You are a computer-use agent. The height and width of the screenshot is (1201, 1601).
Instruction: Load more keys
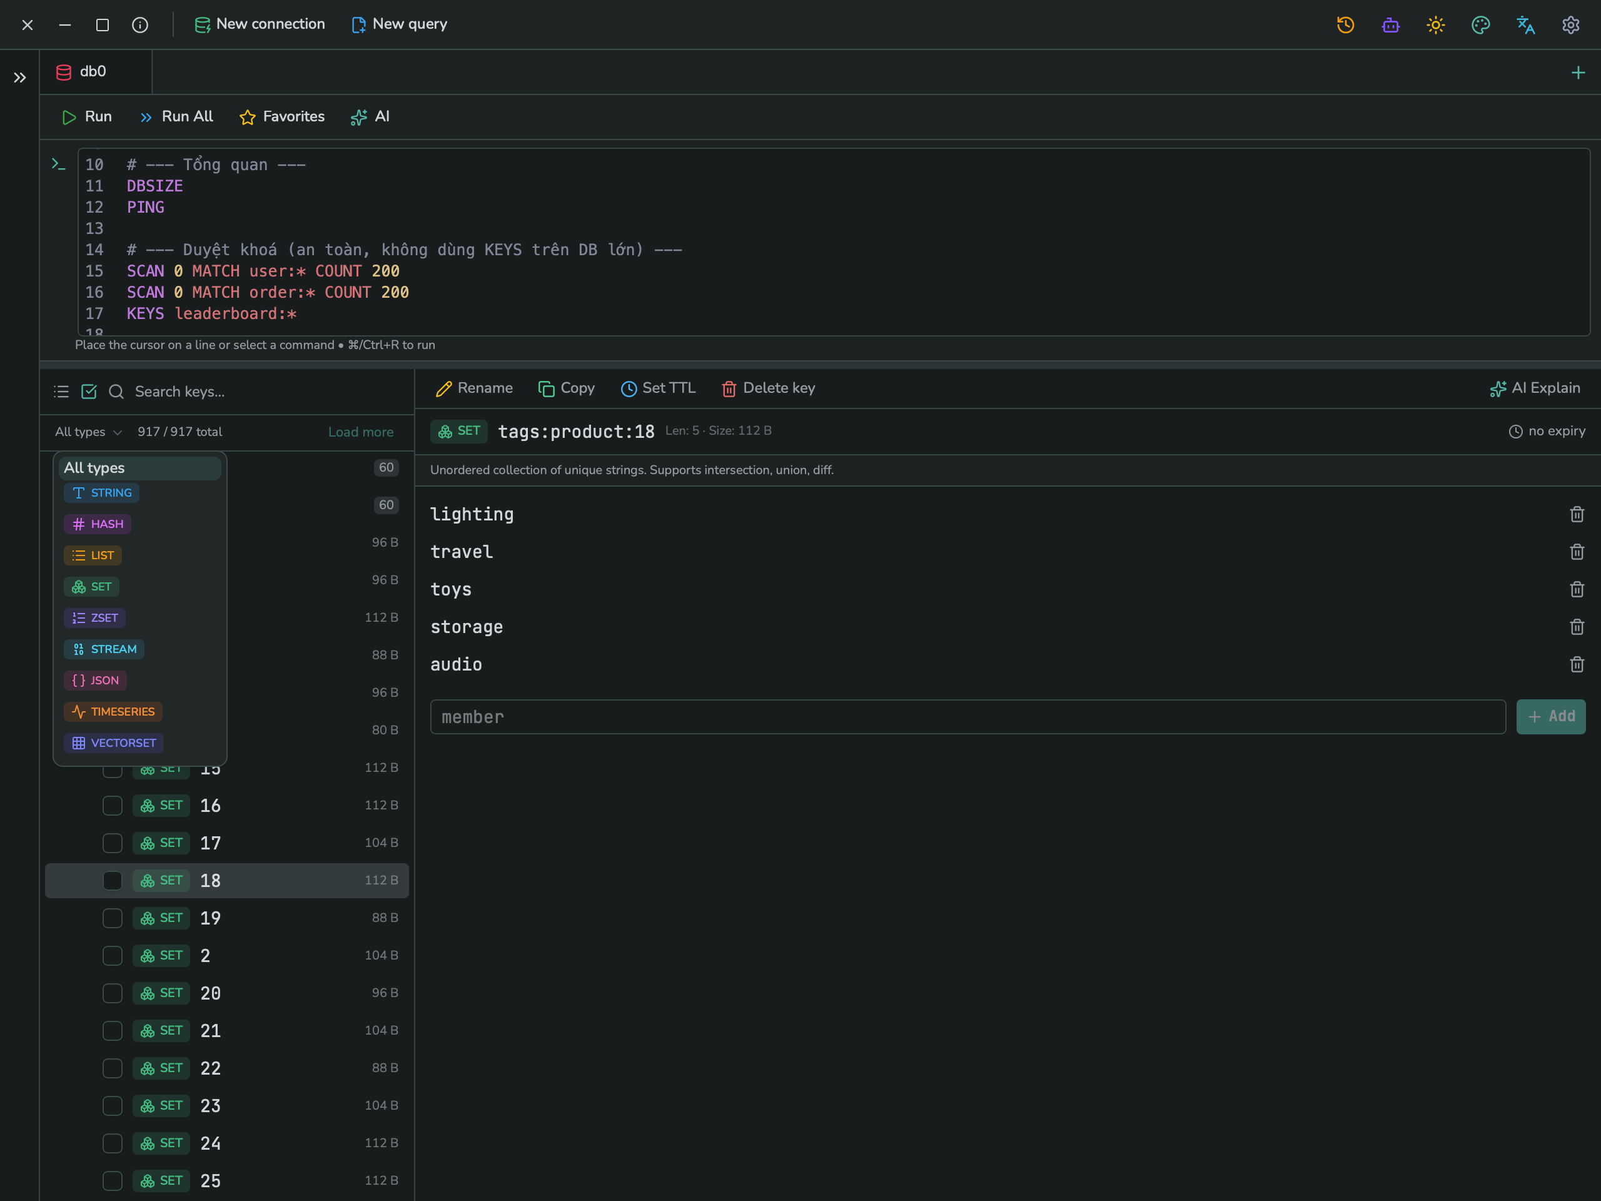361,432
